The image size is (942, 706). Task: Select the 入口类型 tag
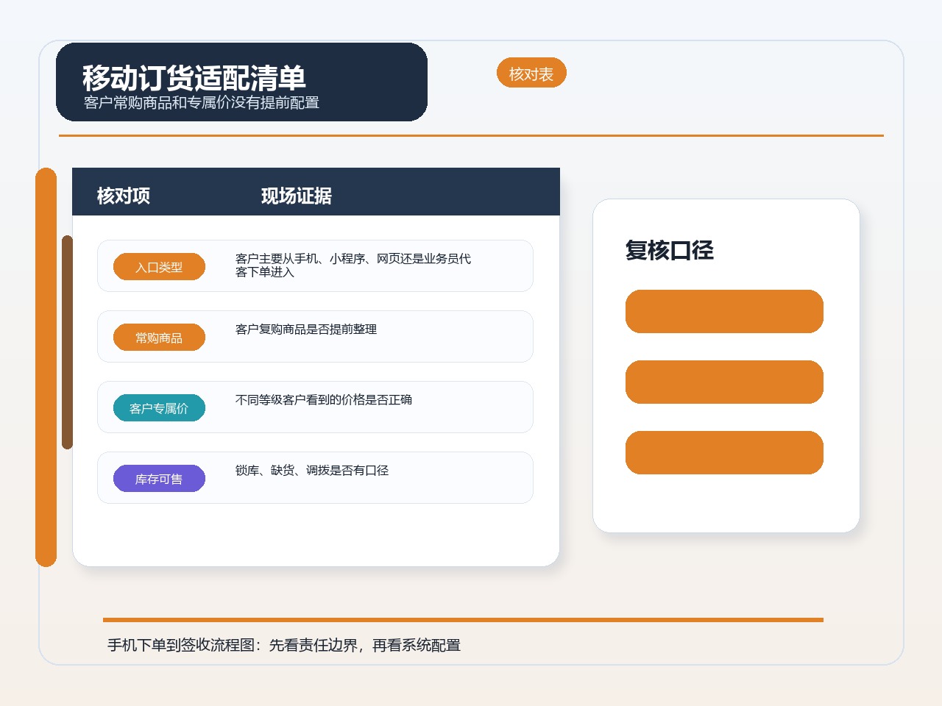[159, 267]
